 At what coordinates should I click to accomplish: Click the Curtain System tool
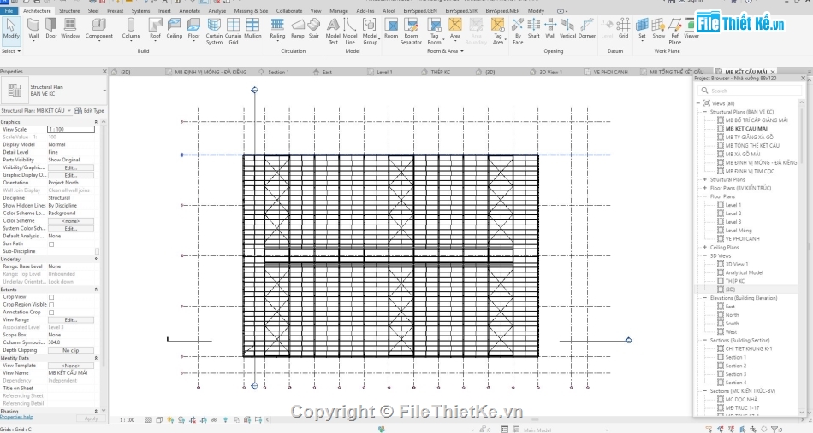tap(214, 32)
